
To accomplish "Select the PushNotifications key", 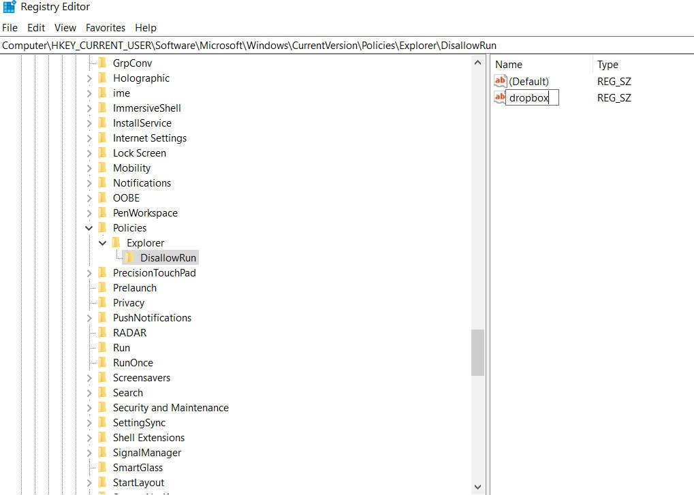I will (x=152, y=317).
